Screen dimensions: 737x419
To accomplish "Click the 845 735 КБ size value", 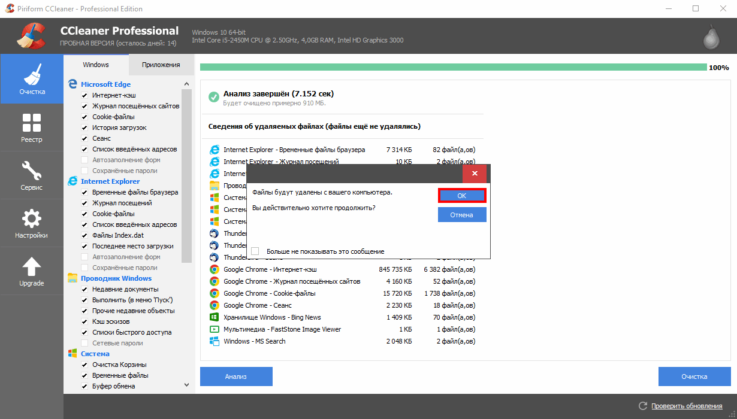I will pyautogui.click(x=395, y=269).
